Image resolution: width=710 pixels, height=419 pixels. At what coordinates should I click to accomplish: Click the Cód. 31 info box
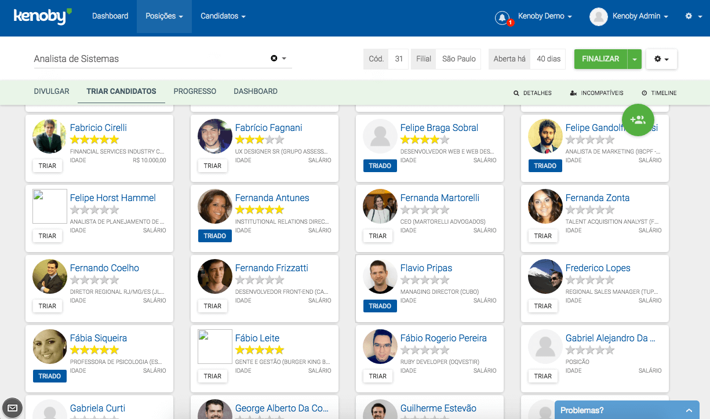pyautogui.click(x=386, y=59)
